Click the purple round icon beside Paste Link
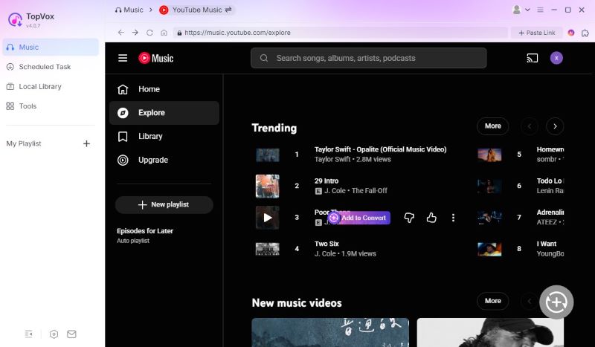The height and width of the screenshot is (347, 595). pyautogui.click(x=571, y=33)
